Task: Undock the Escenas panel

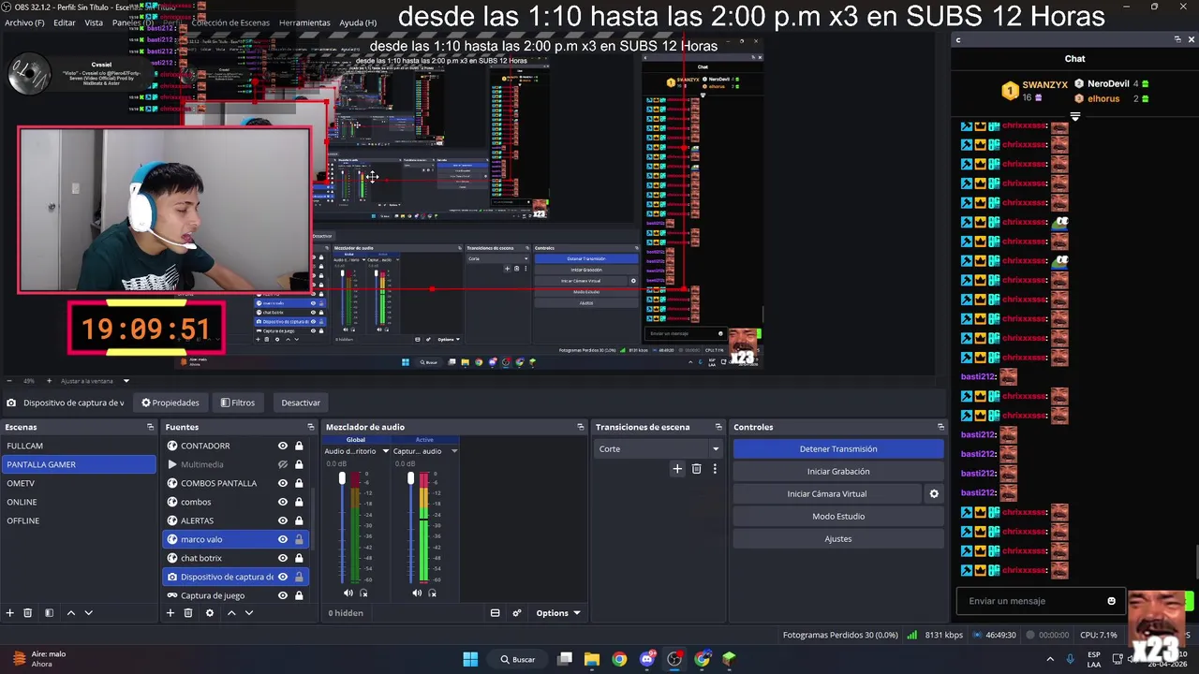Action: click(150, 427)
